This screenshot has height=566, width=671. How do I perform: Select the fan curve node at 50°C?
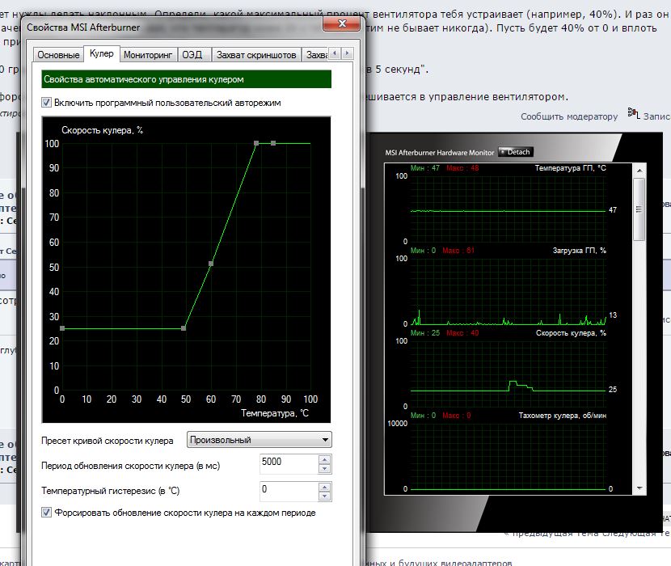coord(184,328)
